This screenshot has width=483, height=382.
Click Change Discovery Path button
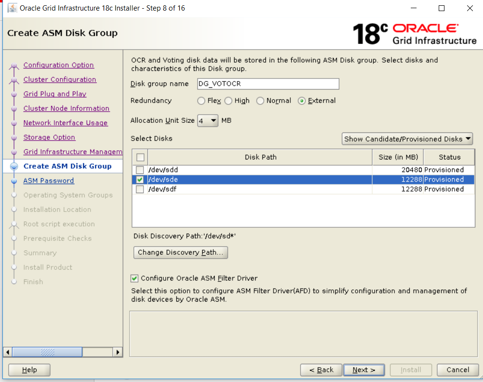click(x=181, y=252)
